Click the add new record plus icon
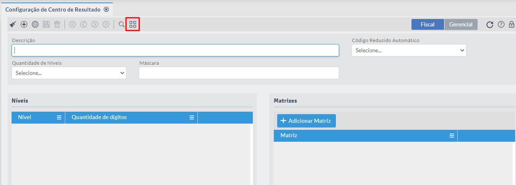516x185 pixels. 24,24
